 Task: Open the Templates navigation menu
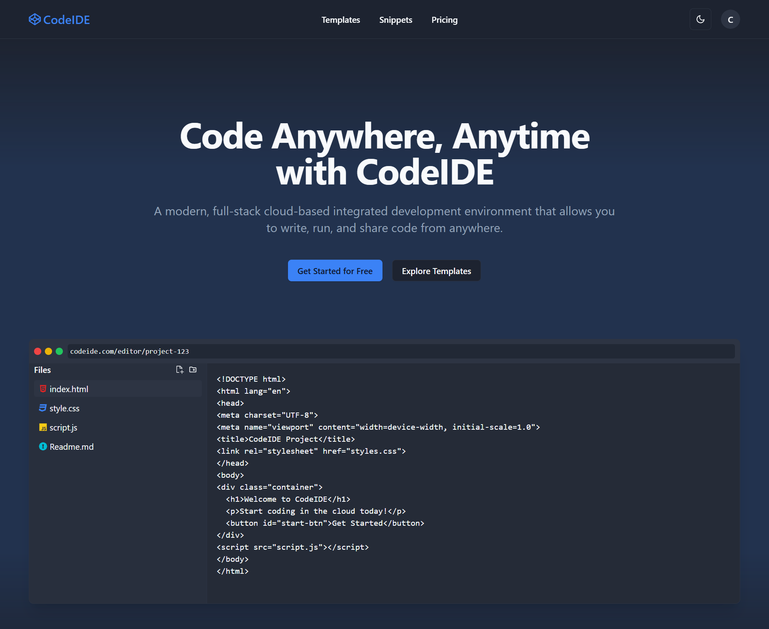pyautogui.click(x=340, y=20)
